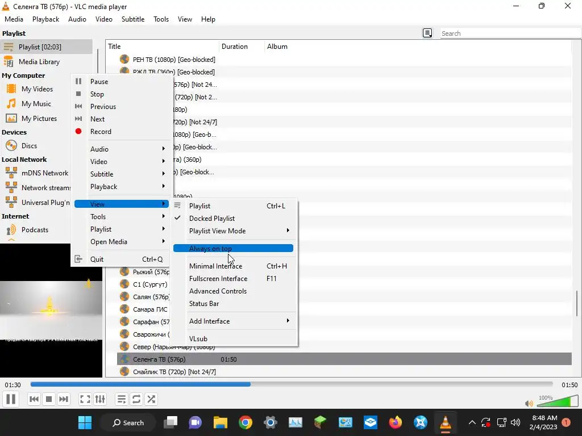Click the playlist Search field
This screenshot has width=582, height=436.
coord(510,33)
